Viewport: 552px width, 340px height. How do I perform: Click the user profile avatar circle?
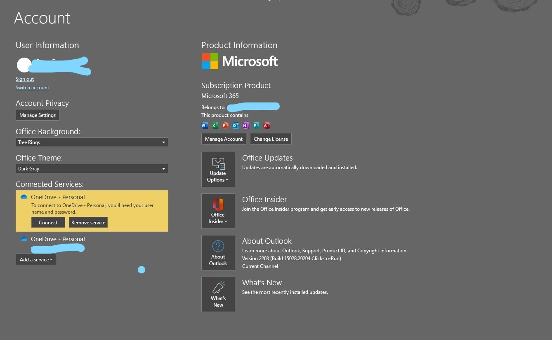click(24, 65)
